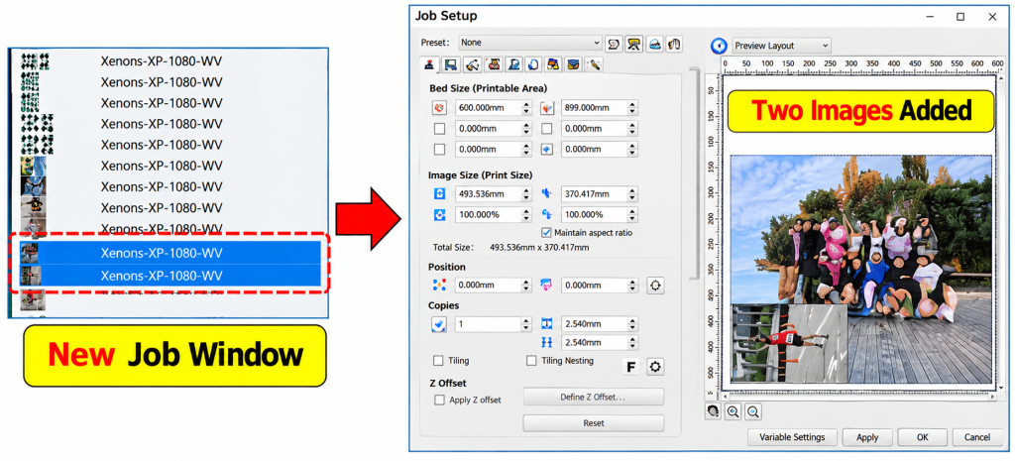
Task: Click the bold F button near Tiling Nesting
Action: [631, 367]
